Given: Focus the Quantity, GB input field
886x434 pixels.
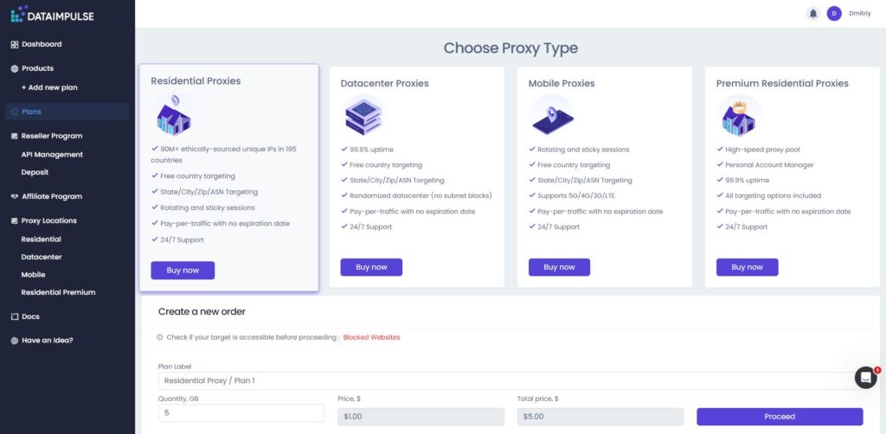Looking at the screenshot, I should coord(241,412).
